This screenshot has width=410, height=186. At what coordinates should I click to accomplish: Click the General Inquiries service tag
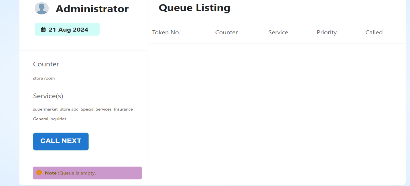[50, 119]
